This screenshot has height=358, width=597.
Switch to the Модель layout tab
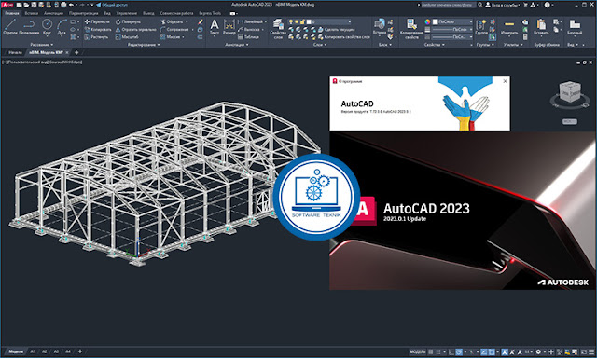pos(16,351)
